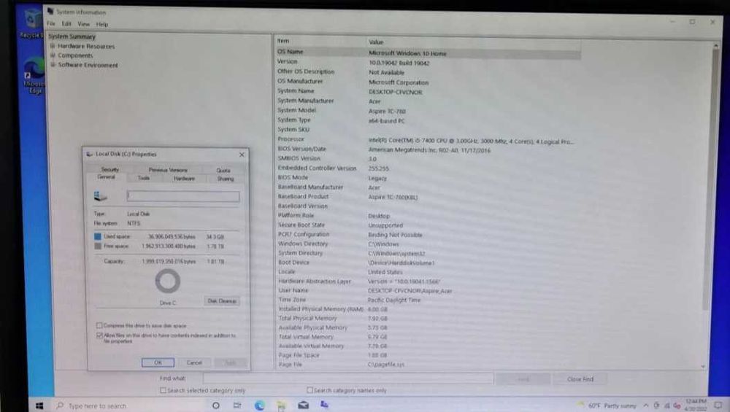Check Search selected category only
The height and width of the screenshot is (412, 730).
point(163,391)
